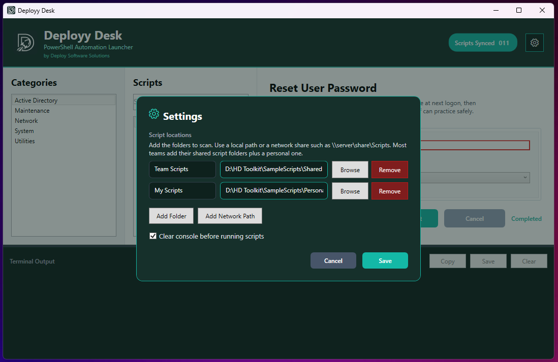Click PowerShell Automation Launcher subtitle
The width and height of the screenshot is (558, 362).
(x=88, y=47)
